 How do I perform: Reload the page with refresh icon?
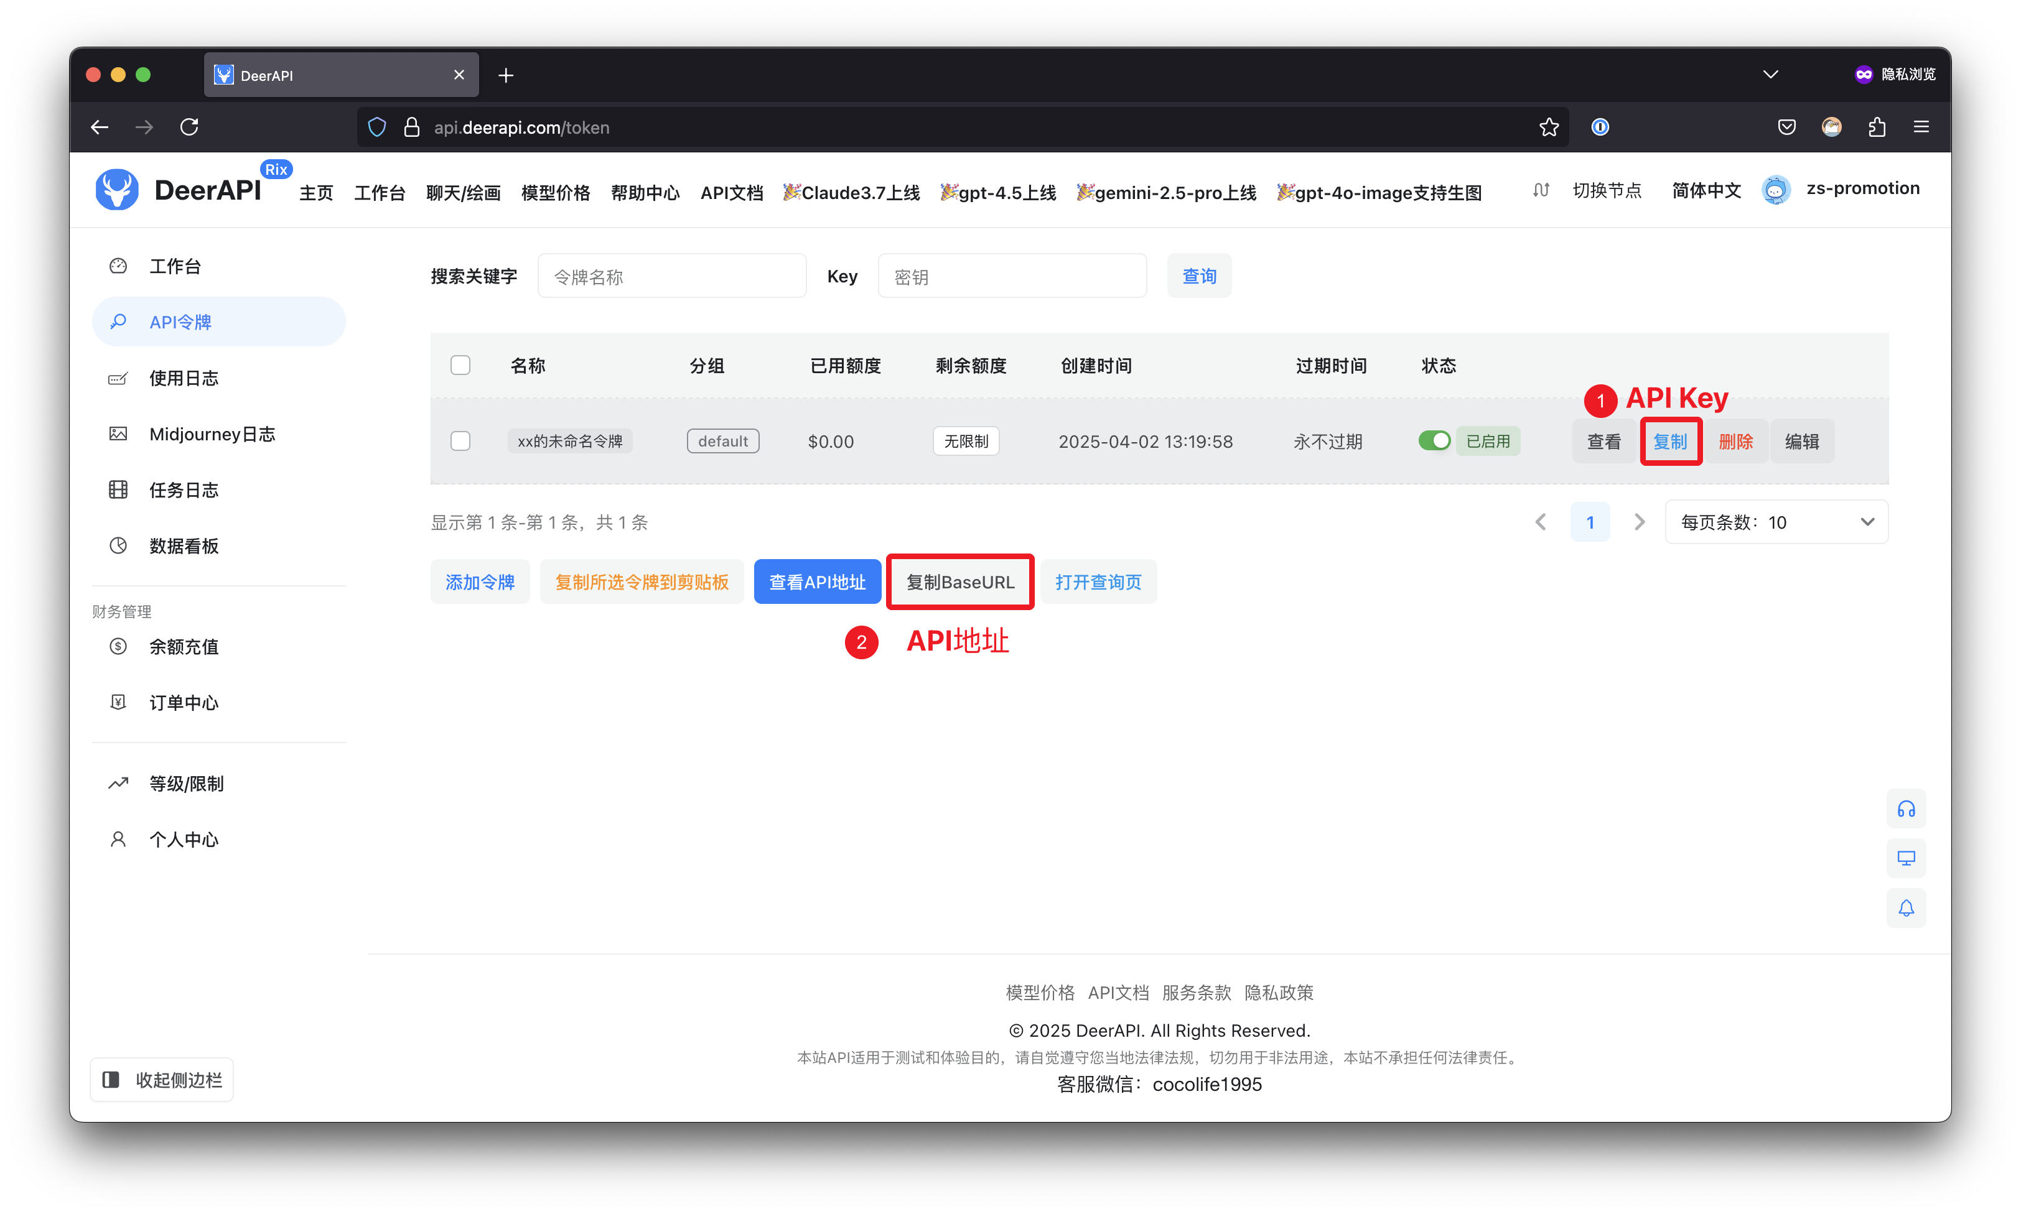(x=189, y=127)
